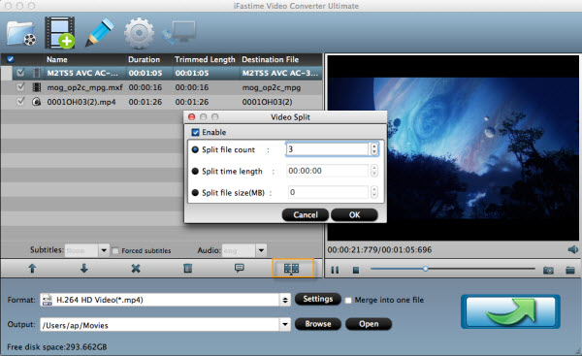
Task: Start conversion with the green arrow button
Action: click(510, 311)
